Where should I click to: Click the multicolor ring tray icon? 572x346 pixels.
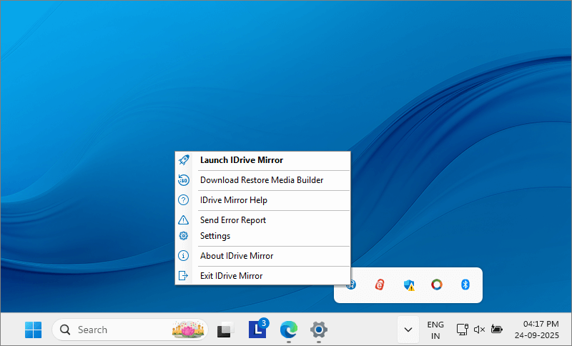(x=437, y=285)
